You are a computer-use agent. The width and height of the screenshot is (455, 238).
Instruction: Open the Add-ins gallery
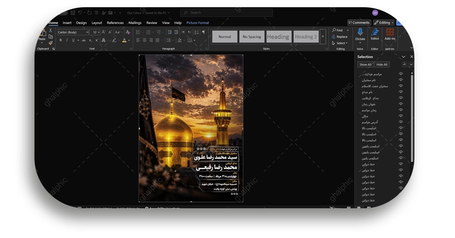point(390,34)
